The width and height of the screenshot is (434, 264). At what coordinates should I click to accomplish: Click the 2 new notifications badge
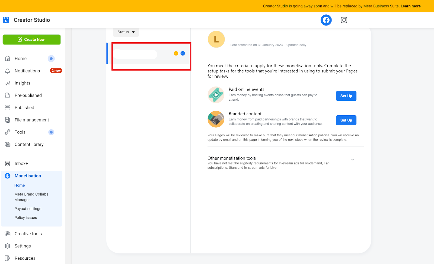coord(56,71)
